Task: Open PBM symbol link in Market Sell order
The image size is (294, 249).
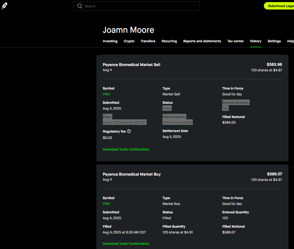Action: click(106, 94)
